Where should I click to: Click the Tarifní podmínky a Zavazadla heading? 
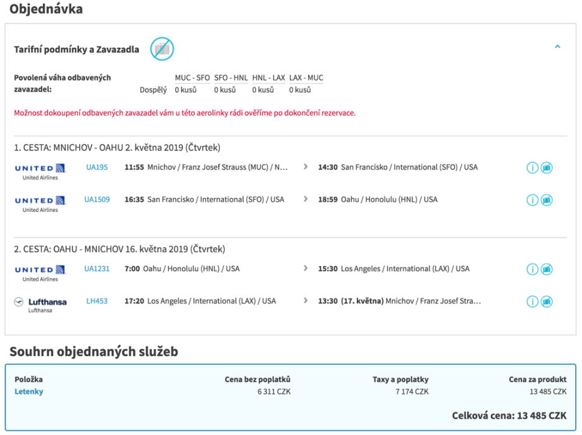click(77, 49)
